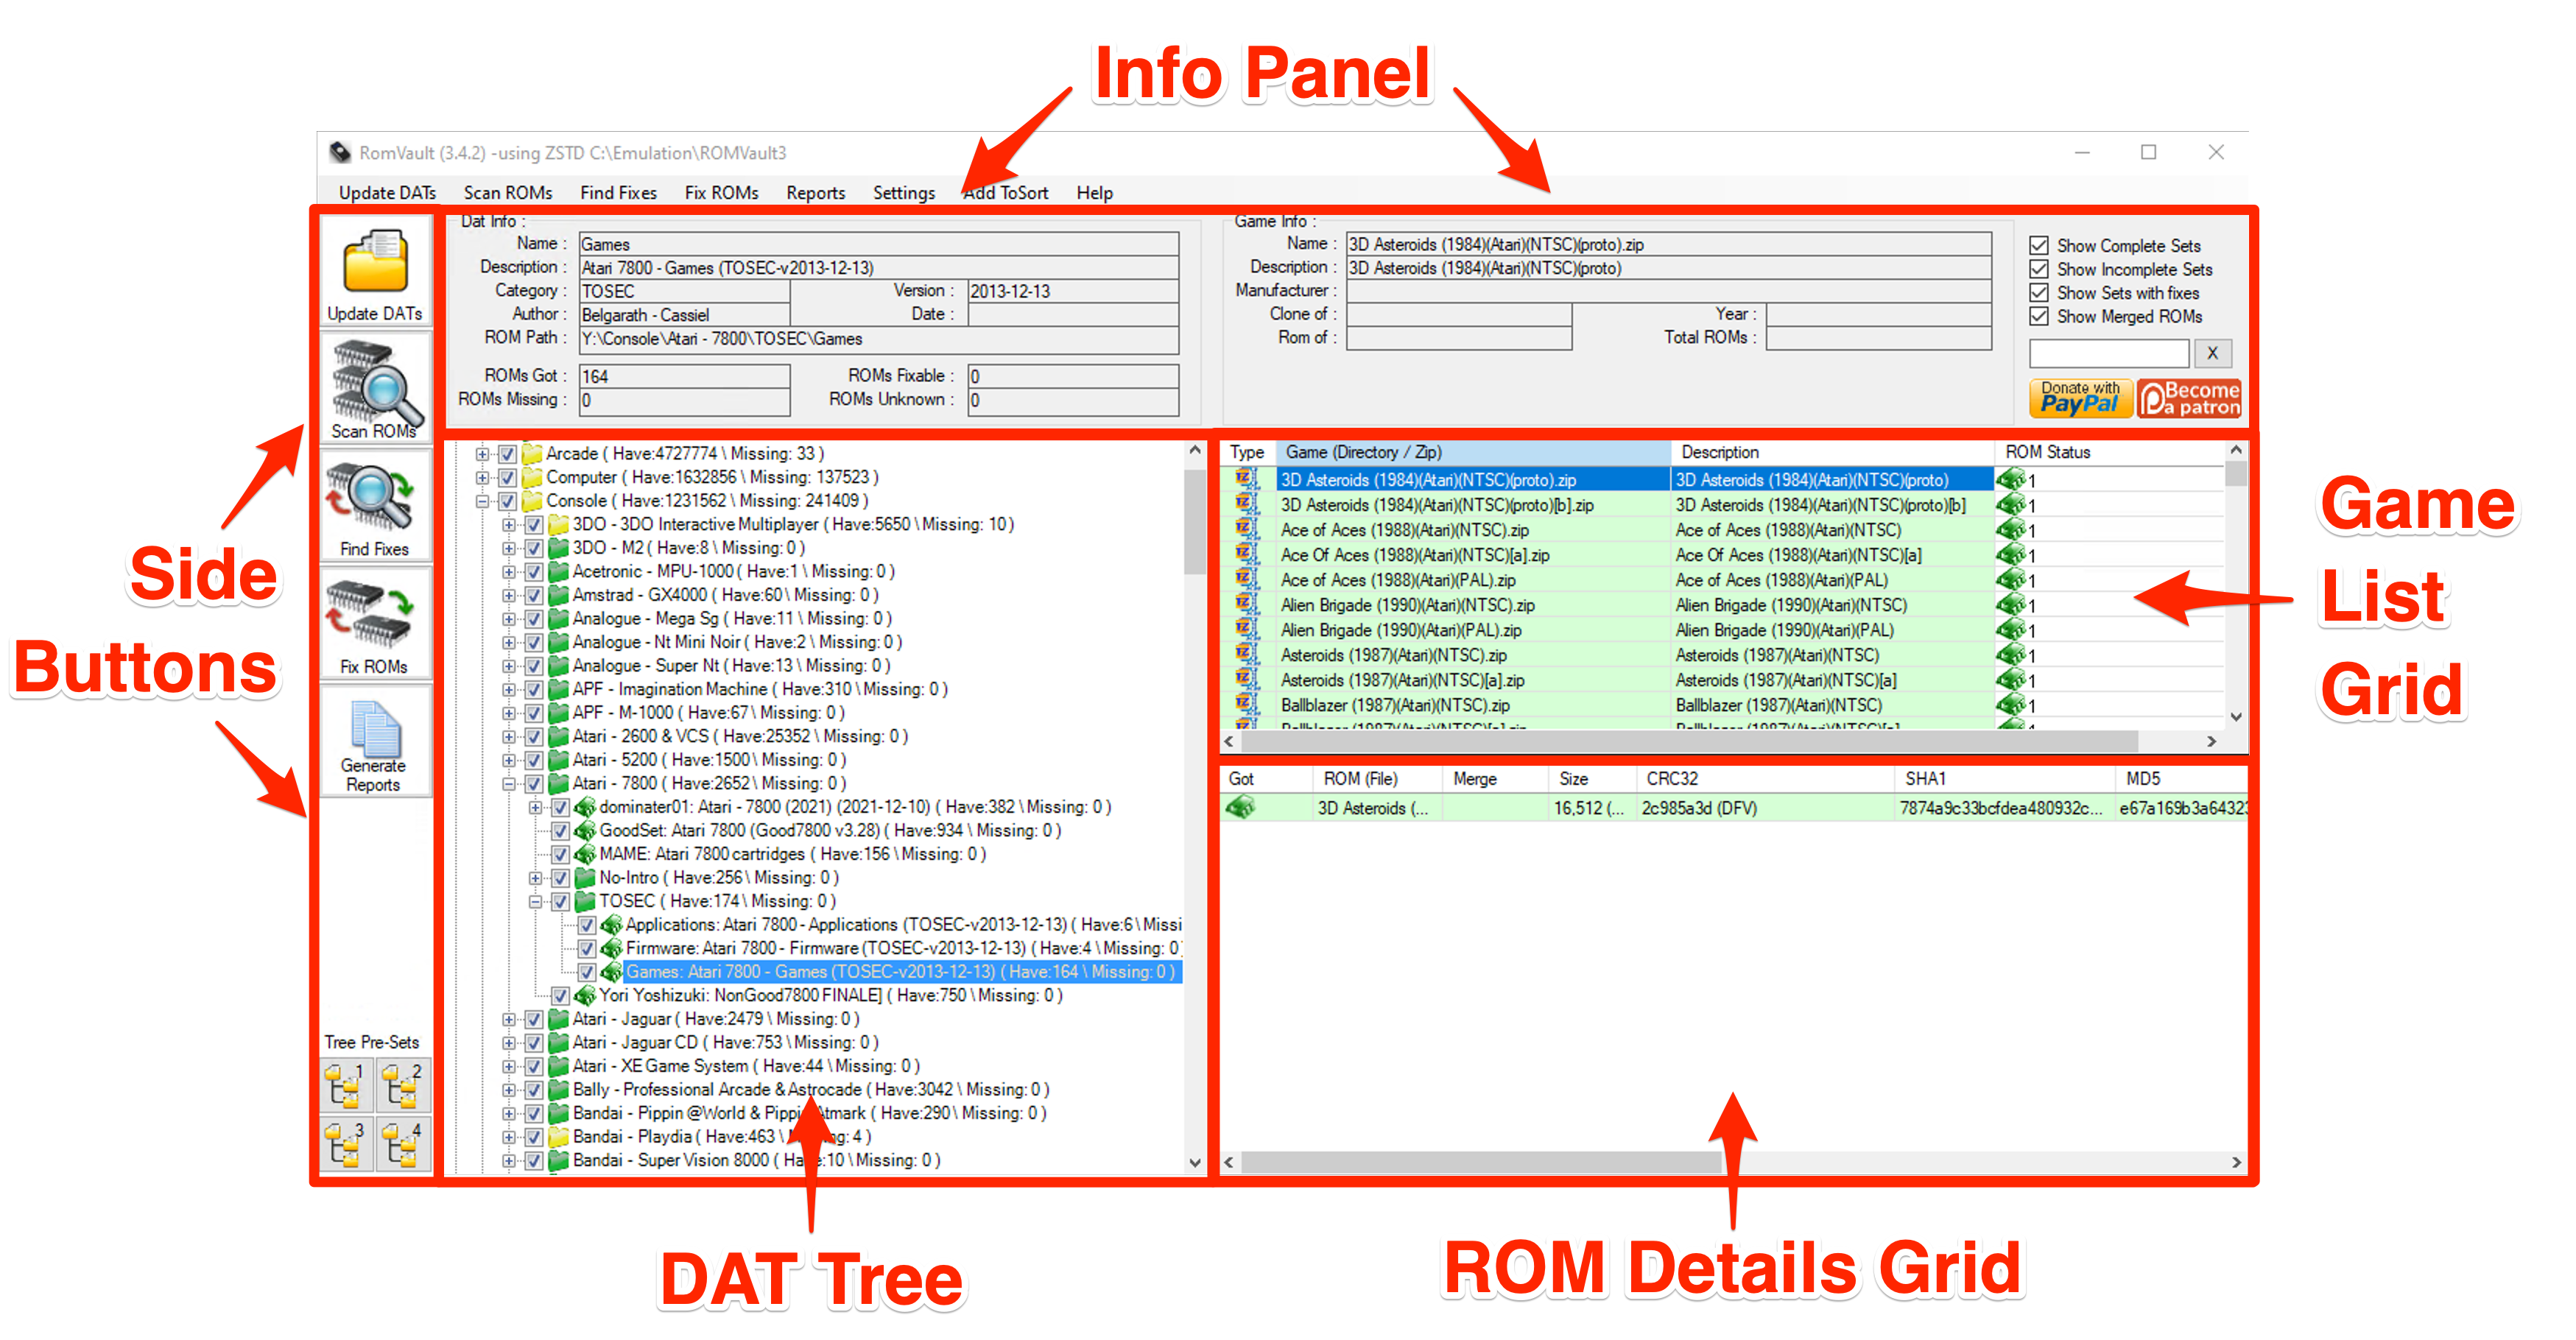This screenshot has width=2576, height=1340.
Task: Collapse the TOSEC tree node
Action: (x=536, y=901)
